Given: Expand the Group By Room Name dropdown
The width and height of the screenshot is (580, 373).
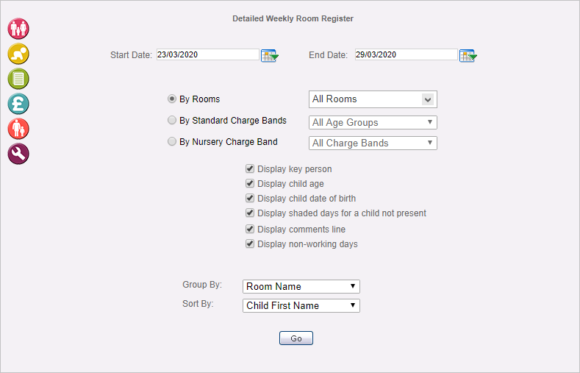Looking at the screenshot, I should pyautogui.click(x=301, y=286).
